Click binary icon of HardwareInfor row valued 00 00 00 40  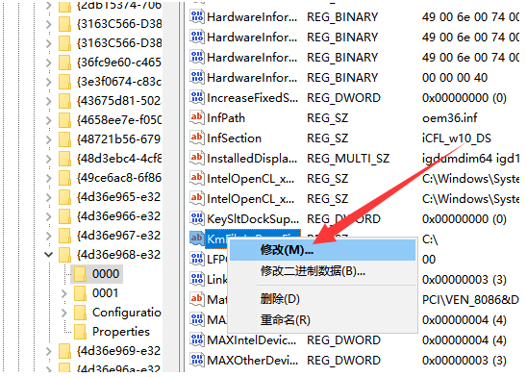pyautogui.click(x=196, y=77)
